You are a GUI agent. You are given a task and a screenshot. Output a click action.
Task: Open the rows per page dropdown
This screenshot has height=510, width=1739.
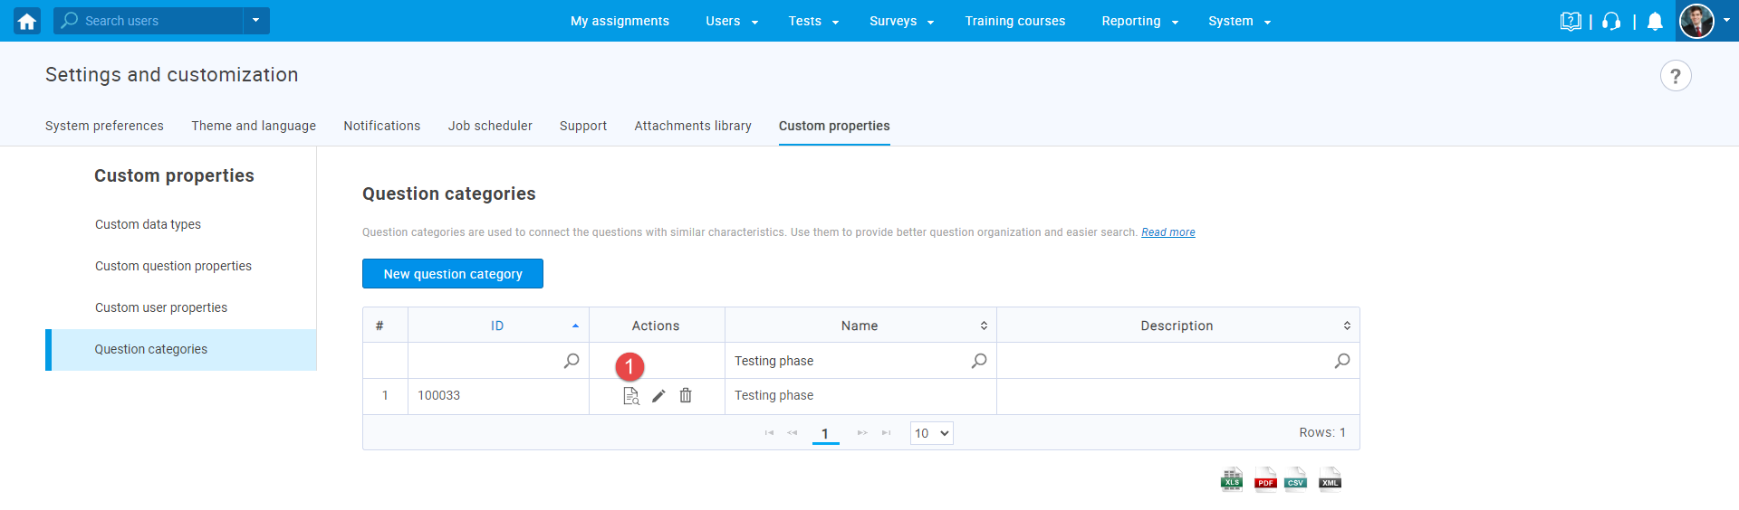[931, 433]
